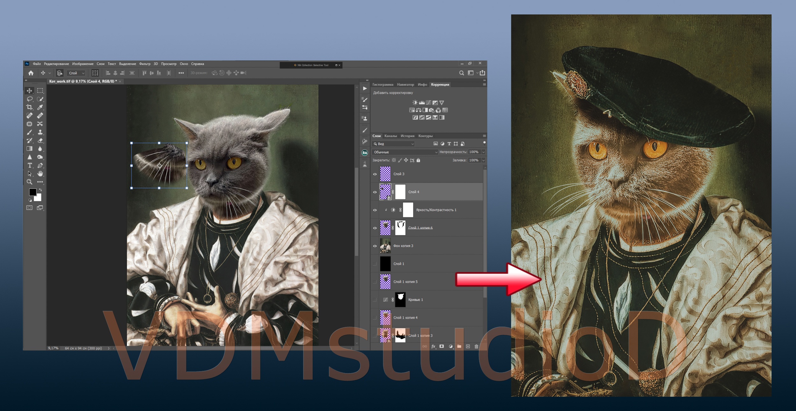Open the Фильтр menu
This screenshot has width=796, height=411.
coord(145,64)
